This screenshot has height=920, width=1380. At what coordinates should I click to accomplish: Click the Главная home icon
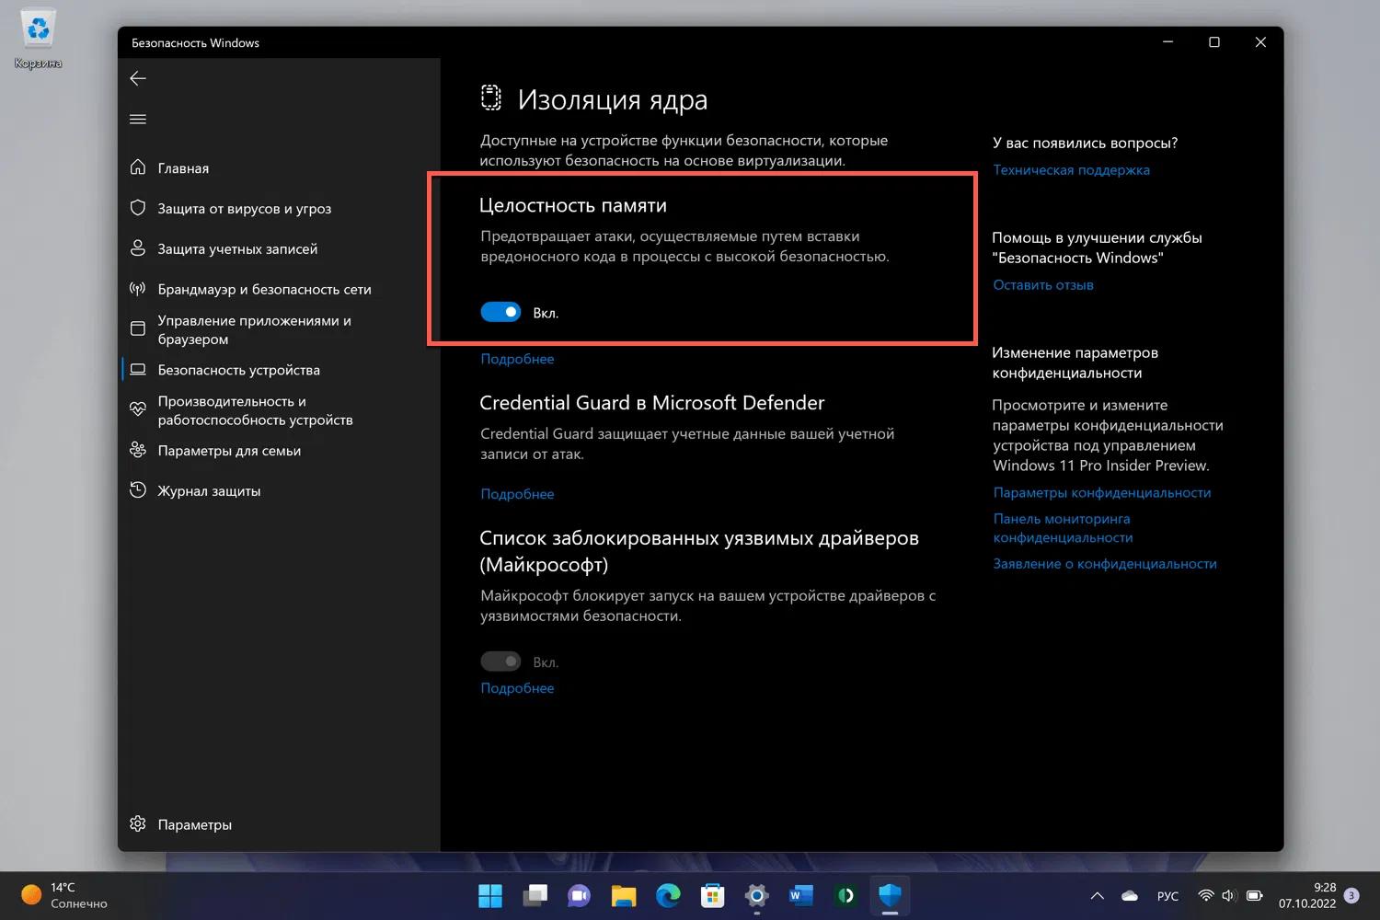(138, 167)
